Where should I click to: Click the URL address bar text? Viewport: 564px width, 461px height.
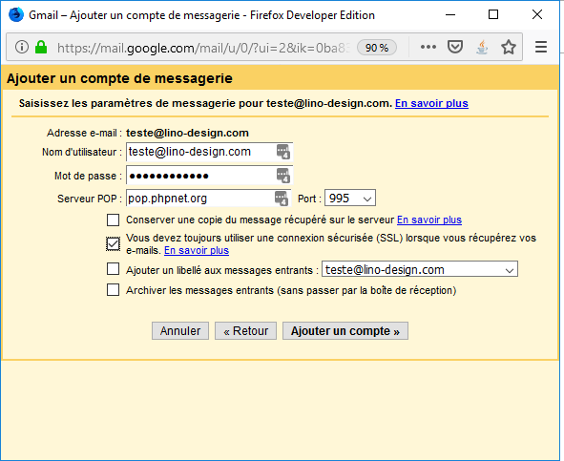(203, 48)
